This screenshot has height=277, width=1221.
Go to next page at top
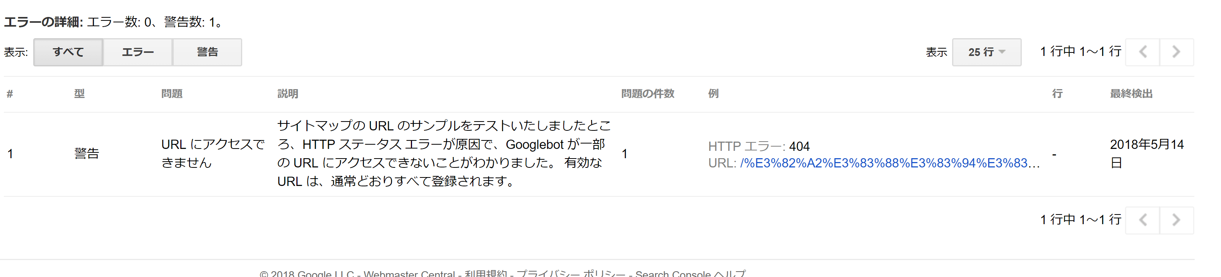(x=1177, y=52)
